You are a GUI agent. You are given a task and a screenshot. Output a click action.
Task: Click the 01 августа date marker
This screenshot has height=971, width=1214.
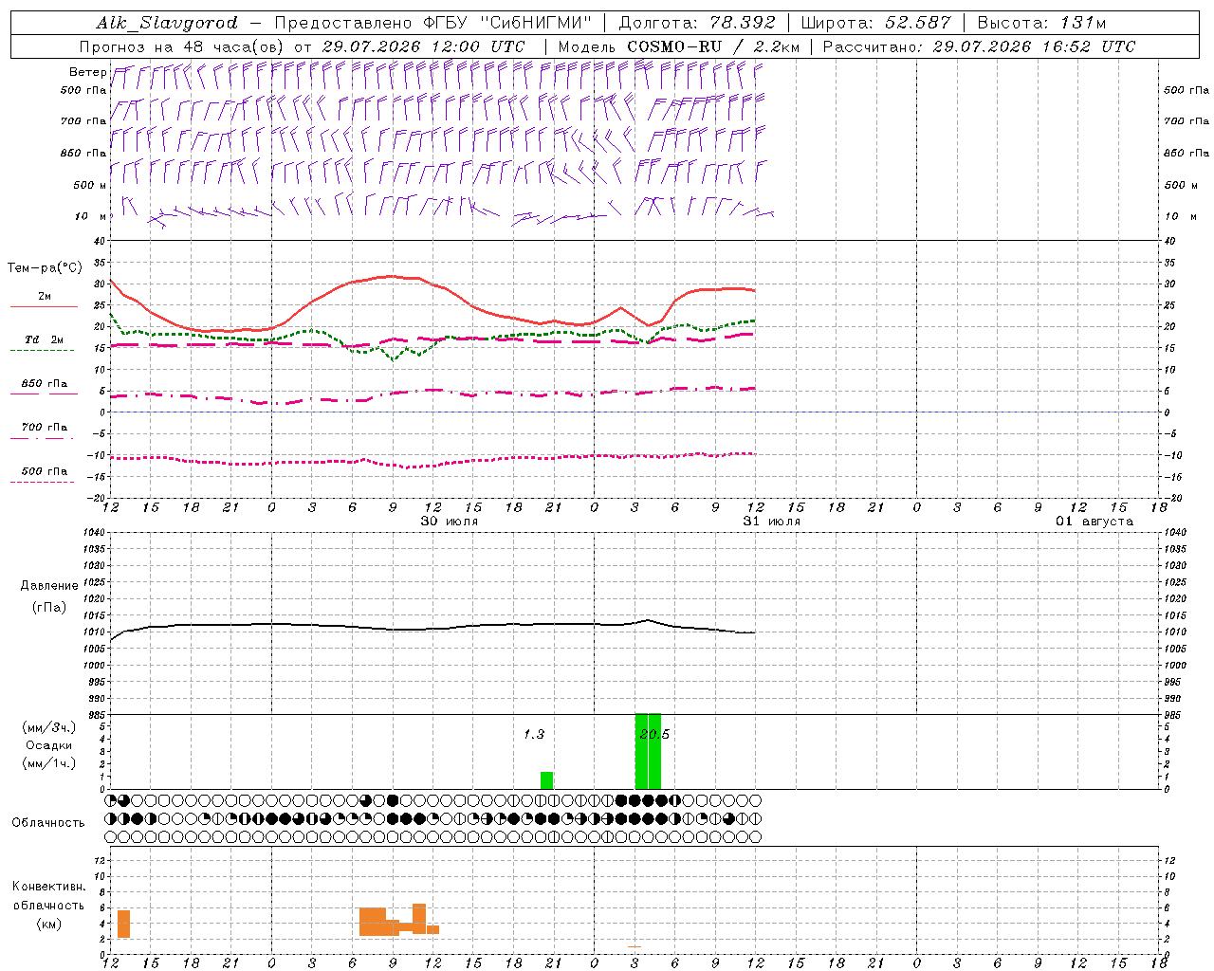1094,522
